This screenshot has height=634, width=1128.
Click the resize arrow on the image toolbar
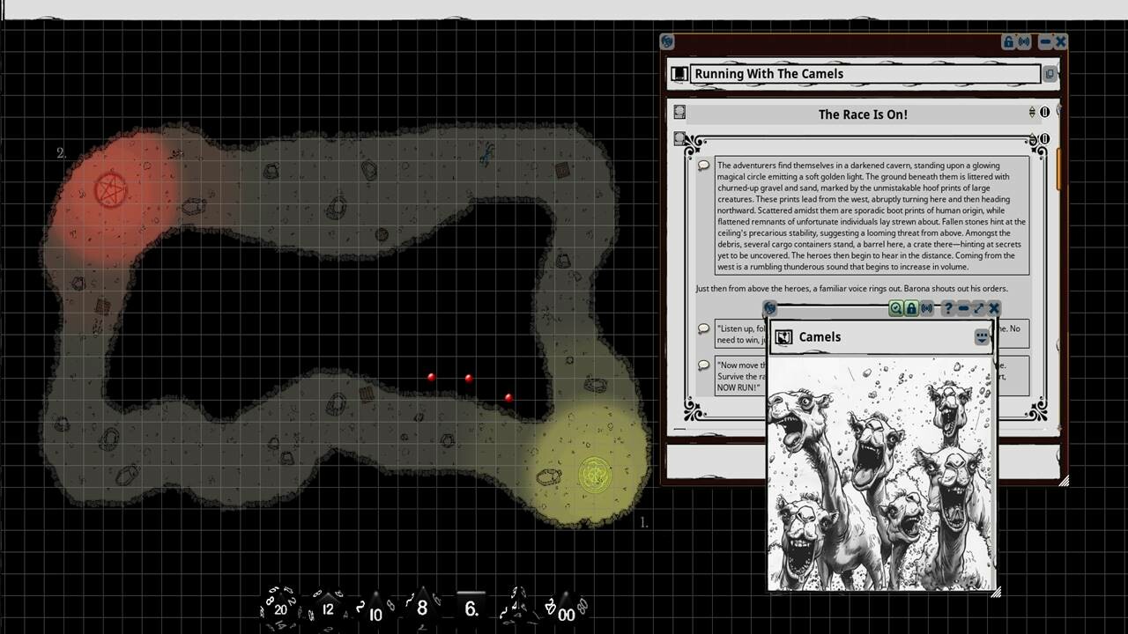[978, 308]
